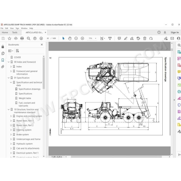Open Weight table bookmark
The width and height of the screenshot is (181, 181).
[x=25, y=98]
